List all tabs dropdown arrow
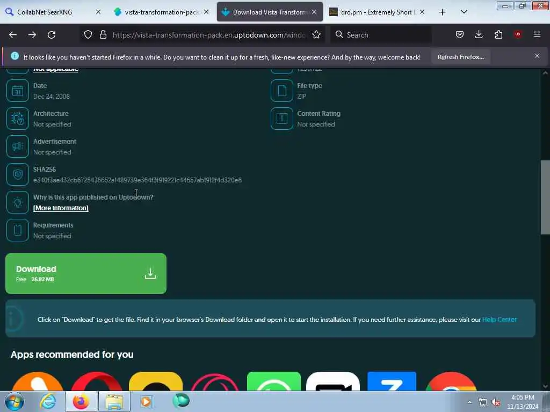 tap(464, 12)
